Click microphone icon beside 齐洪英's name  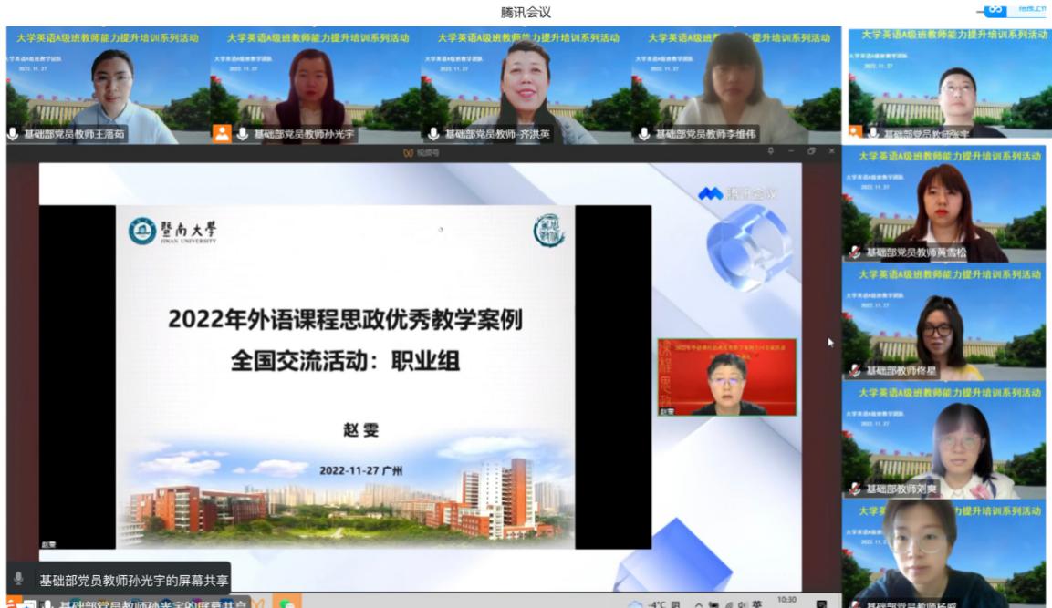[433, 134]
